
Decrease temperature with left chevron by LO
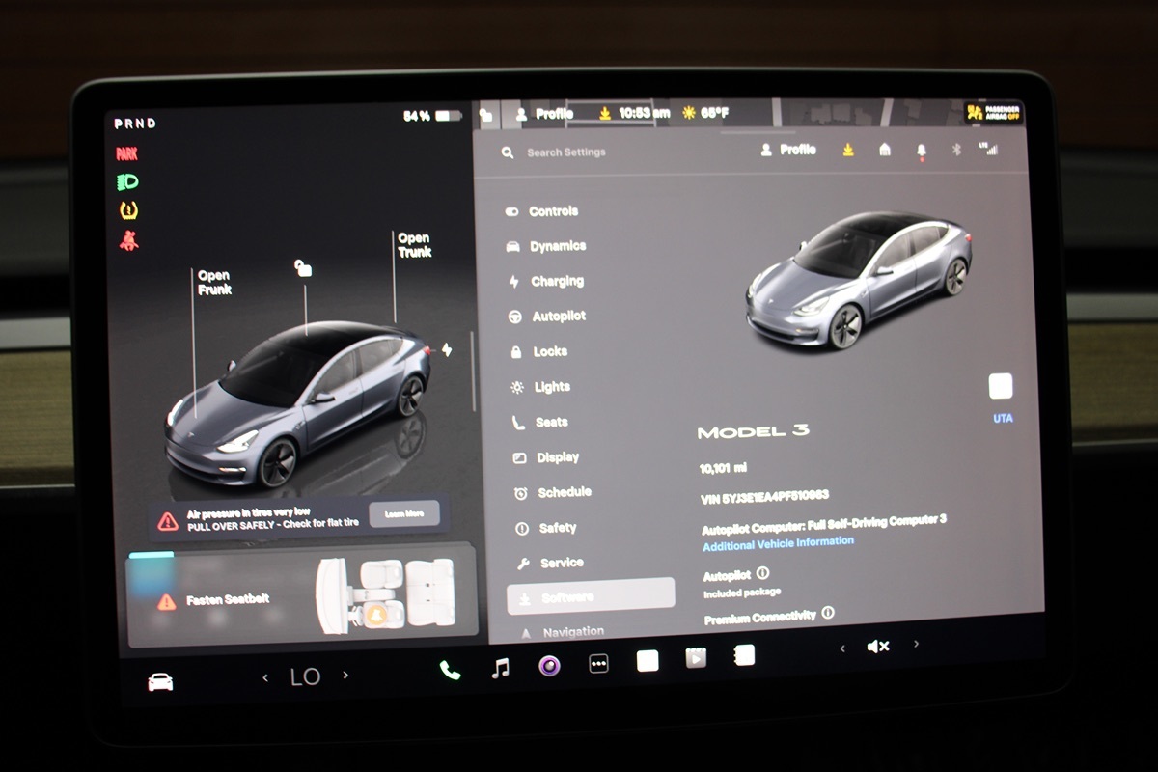click(x=265, y=677)
